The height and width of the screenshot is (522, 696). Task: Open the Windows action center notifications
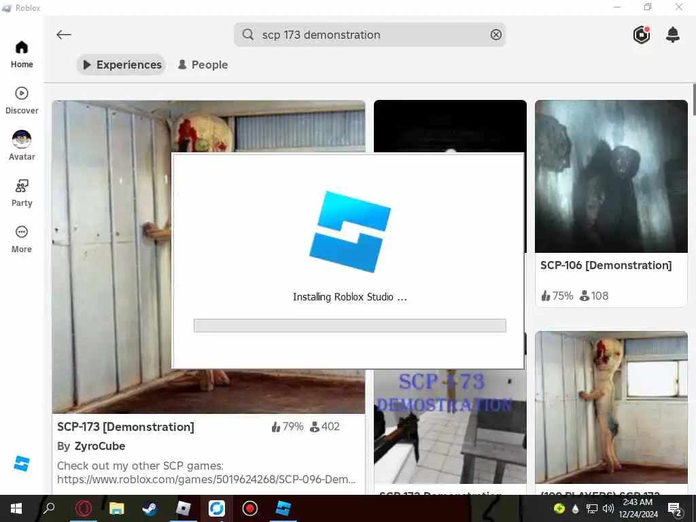(675, 509)
